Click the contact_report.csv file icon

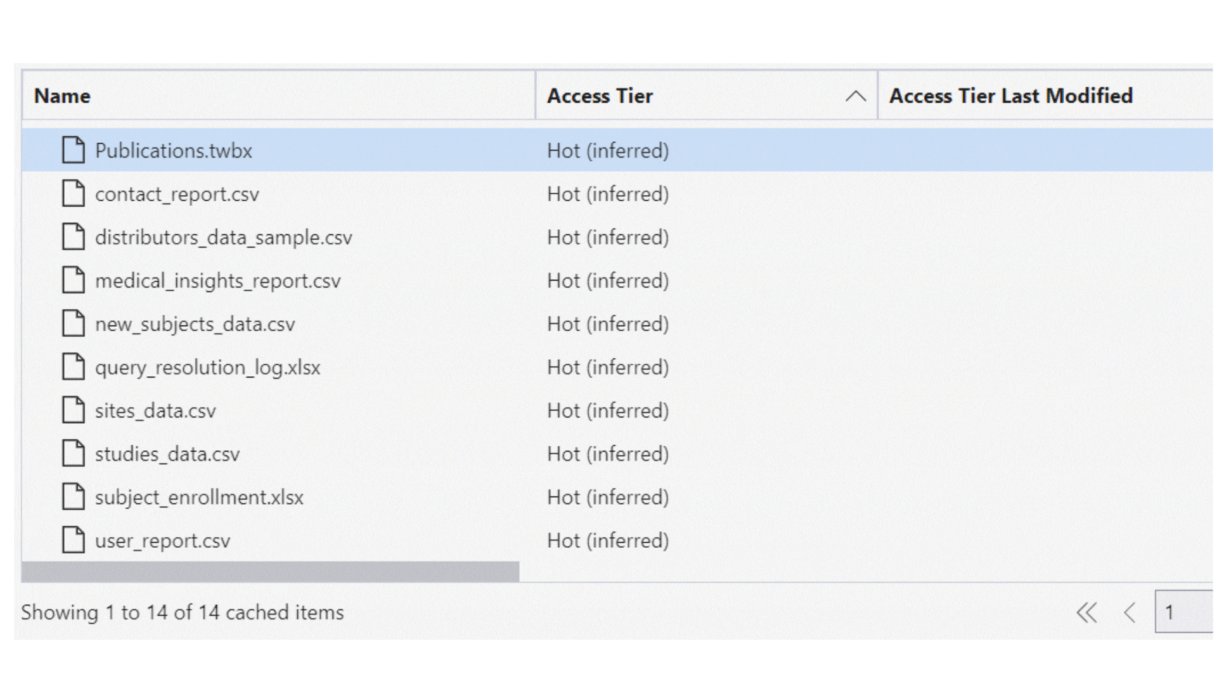(74, 194)
